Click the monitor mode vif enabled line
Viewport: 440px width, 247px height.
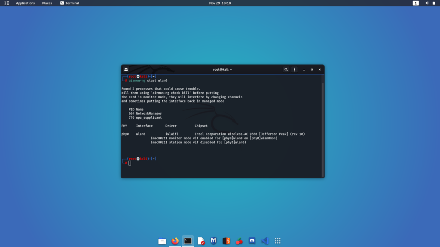[x=214, y=138]
